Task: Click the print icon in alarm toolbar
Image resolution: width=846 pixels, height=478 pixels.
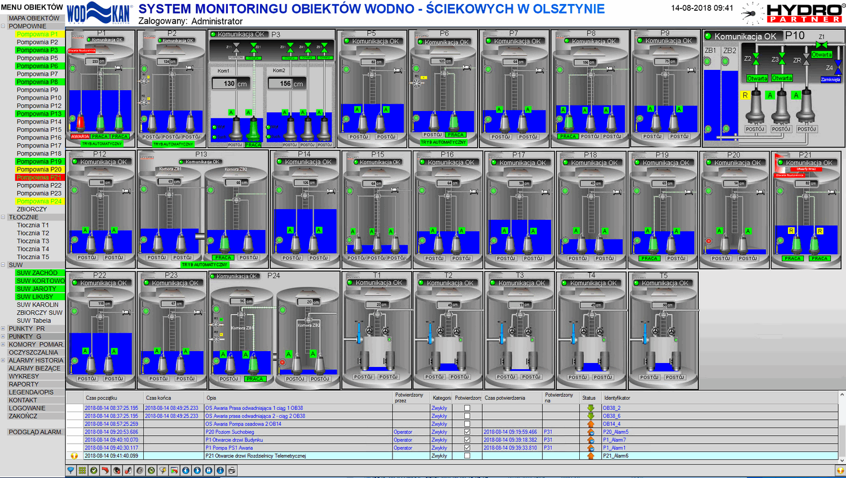Action: [232, 470]
